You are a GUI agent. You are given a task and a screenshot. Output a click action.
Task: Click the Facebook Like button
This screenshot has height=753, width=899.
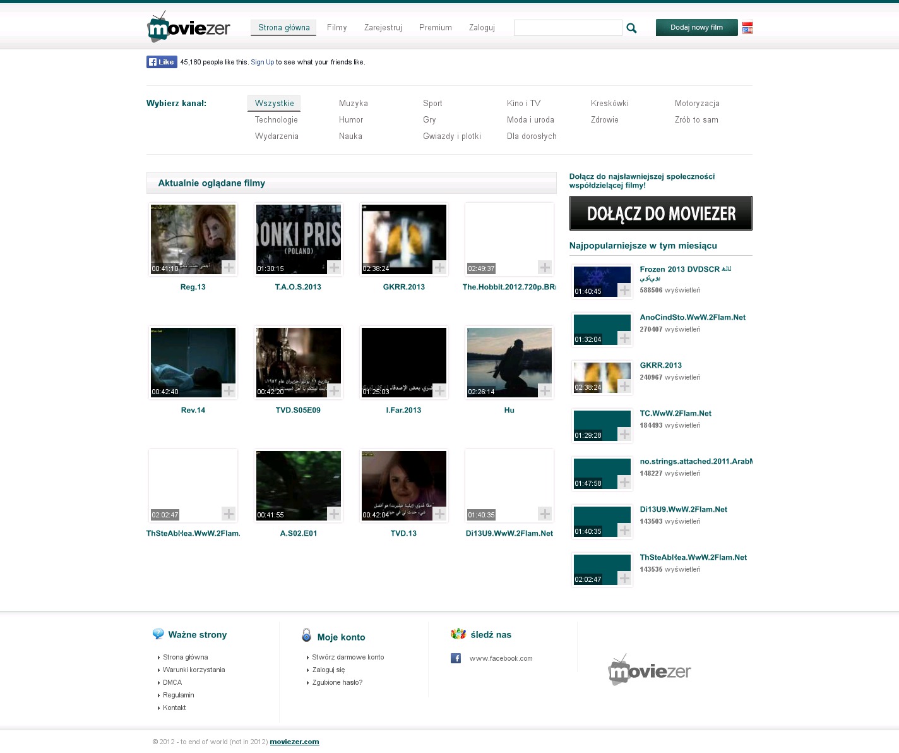coord(162,62)
